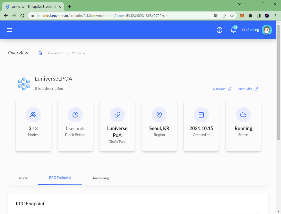Screen dimensions: 281x214
Task: Open the Side Scan link
Action: click(219, 89)
